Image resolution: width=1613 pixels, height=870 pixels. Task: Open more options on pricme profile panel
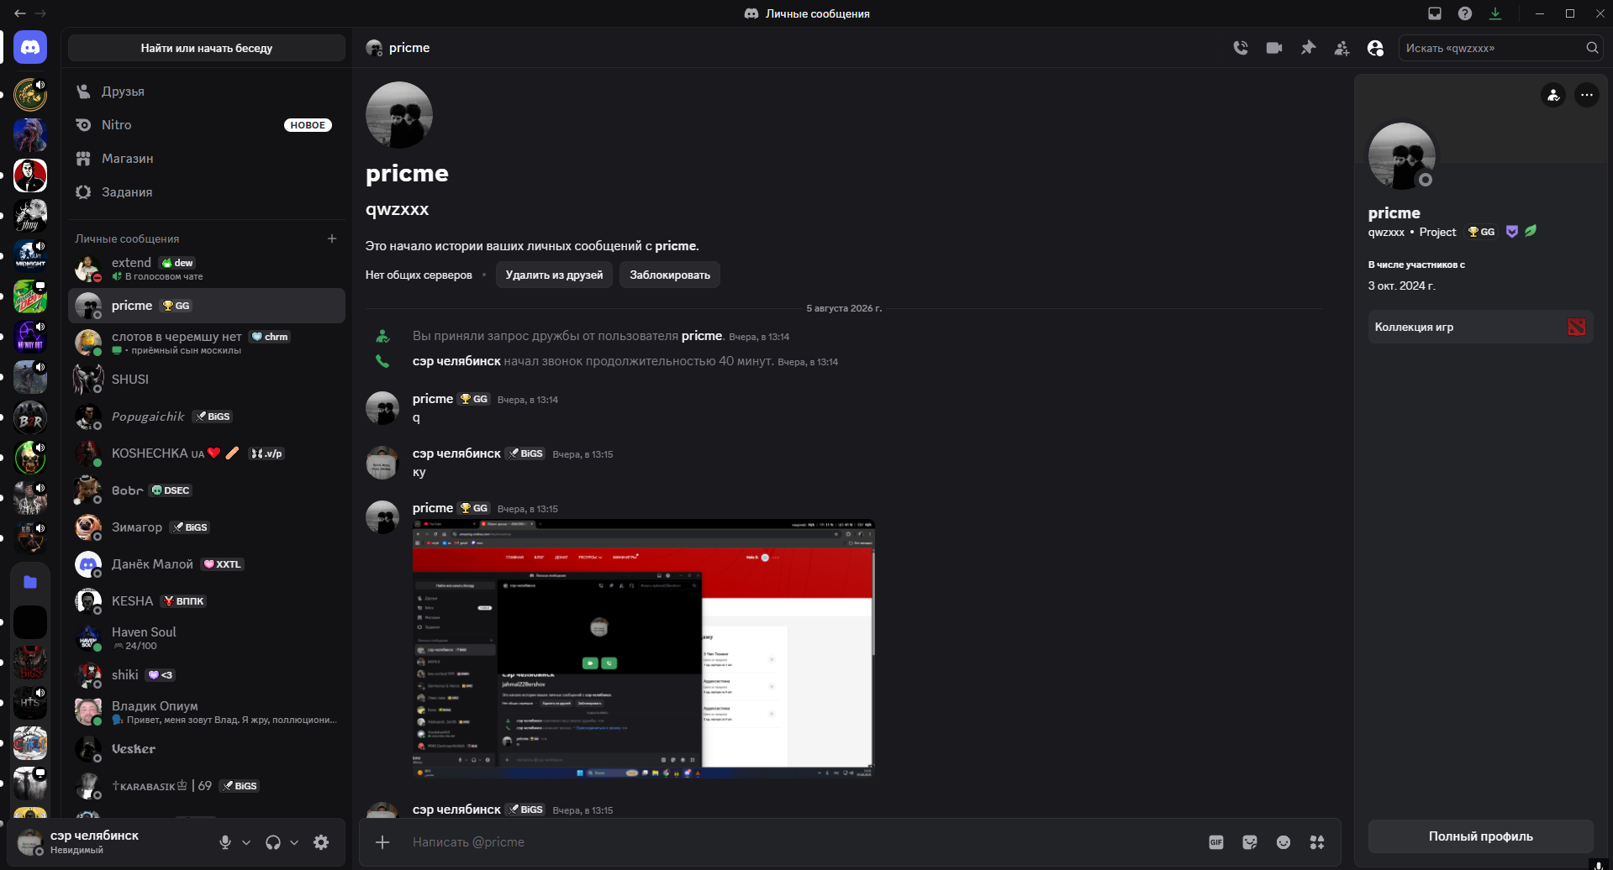[x=1587, y=95]
